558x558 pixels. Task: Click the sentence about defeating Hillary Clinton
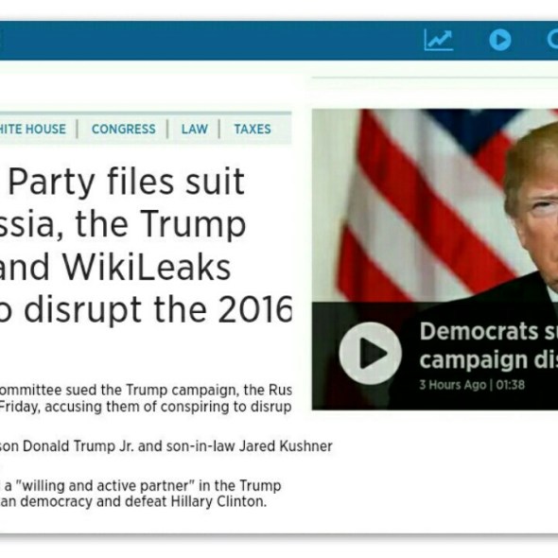(133, 501)
